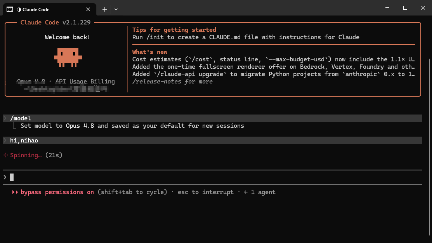Click the 'hi,nihao' message row
432x243 pixels.
pyautogui.click(x=213, y=140)
